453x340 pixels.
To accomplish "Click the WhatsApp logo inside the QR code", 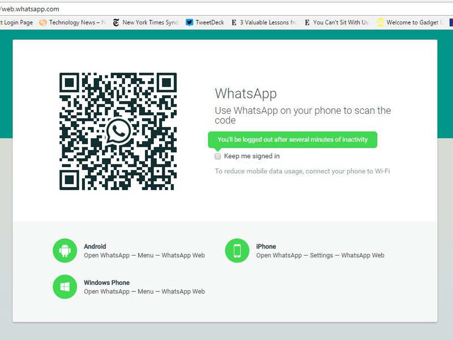I will (119, 130).
